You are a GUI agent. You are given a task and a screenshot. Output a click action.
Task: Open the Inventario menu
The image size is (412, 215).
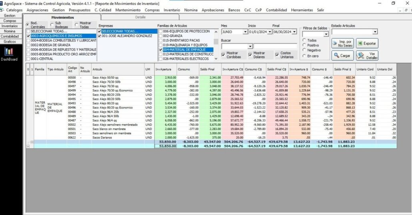point(172,10)
